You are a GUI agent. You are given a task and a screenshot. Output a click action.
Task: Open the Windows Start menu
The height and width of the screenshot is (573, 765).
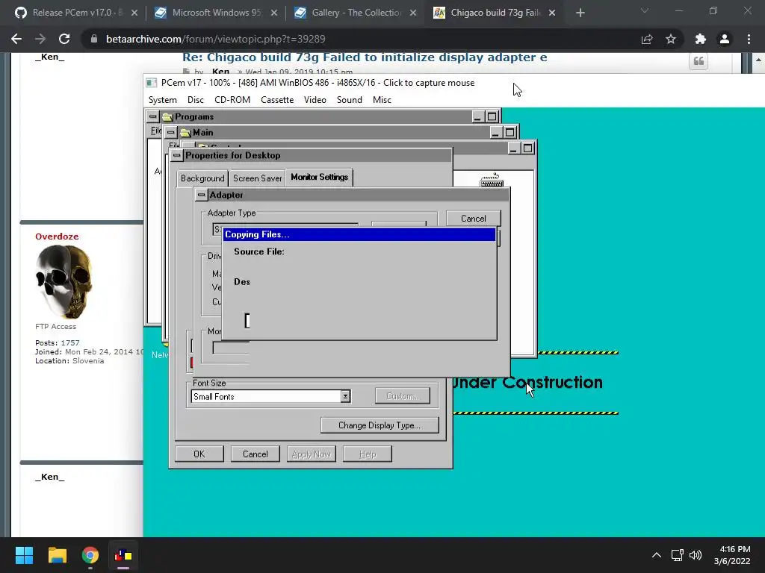pos(24,555)
